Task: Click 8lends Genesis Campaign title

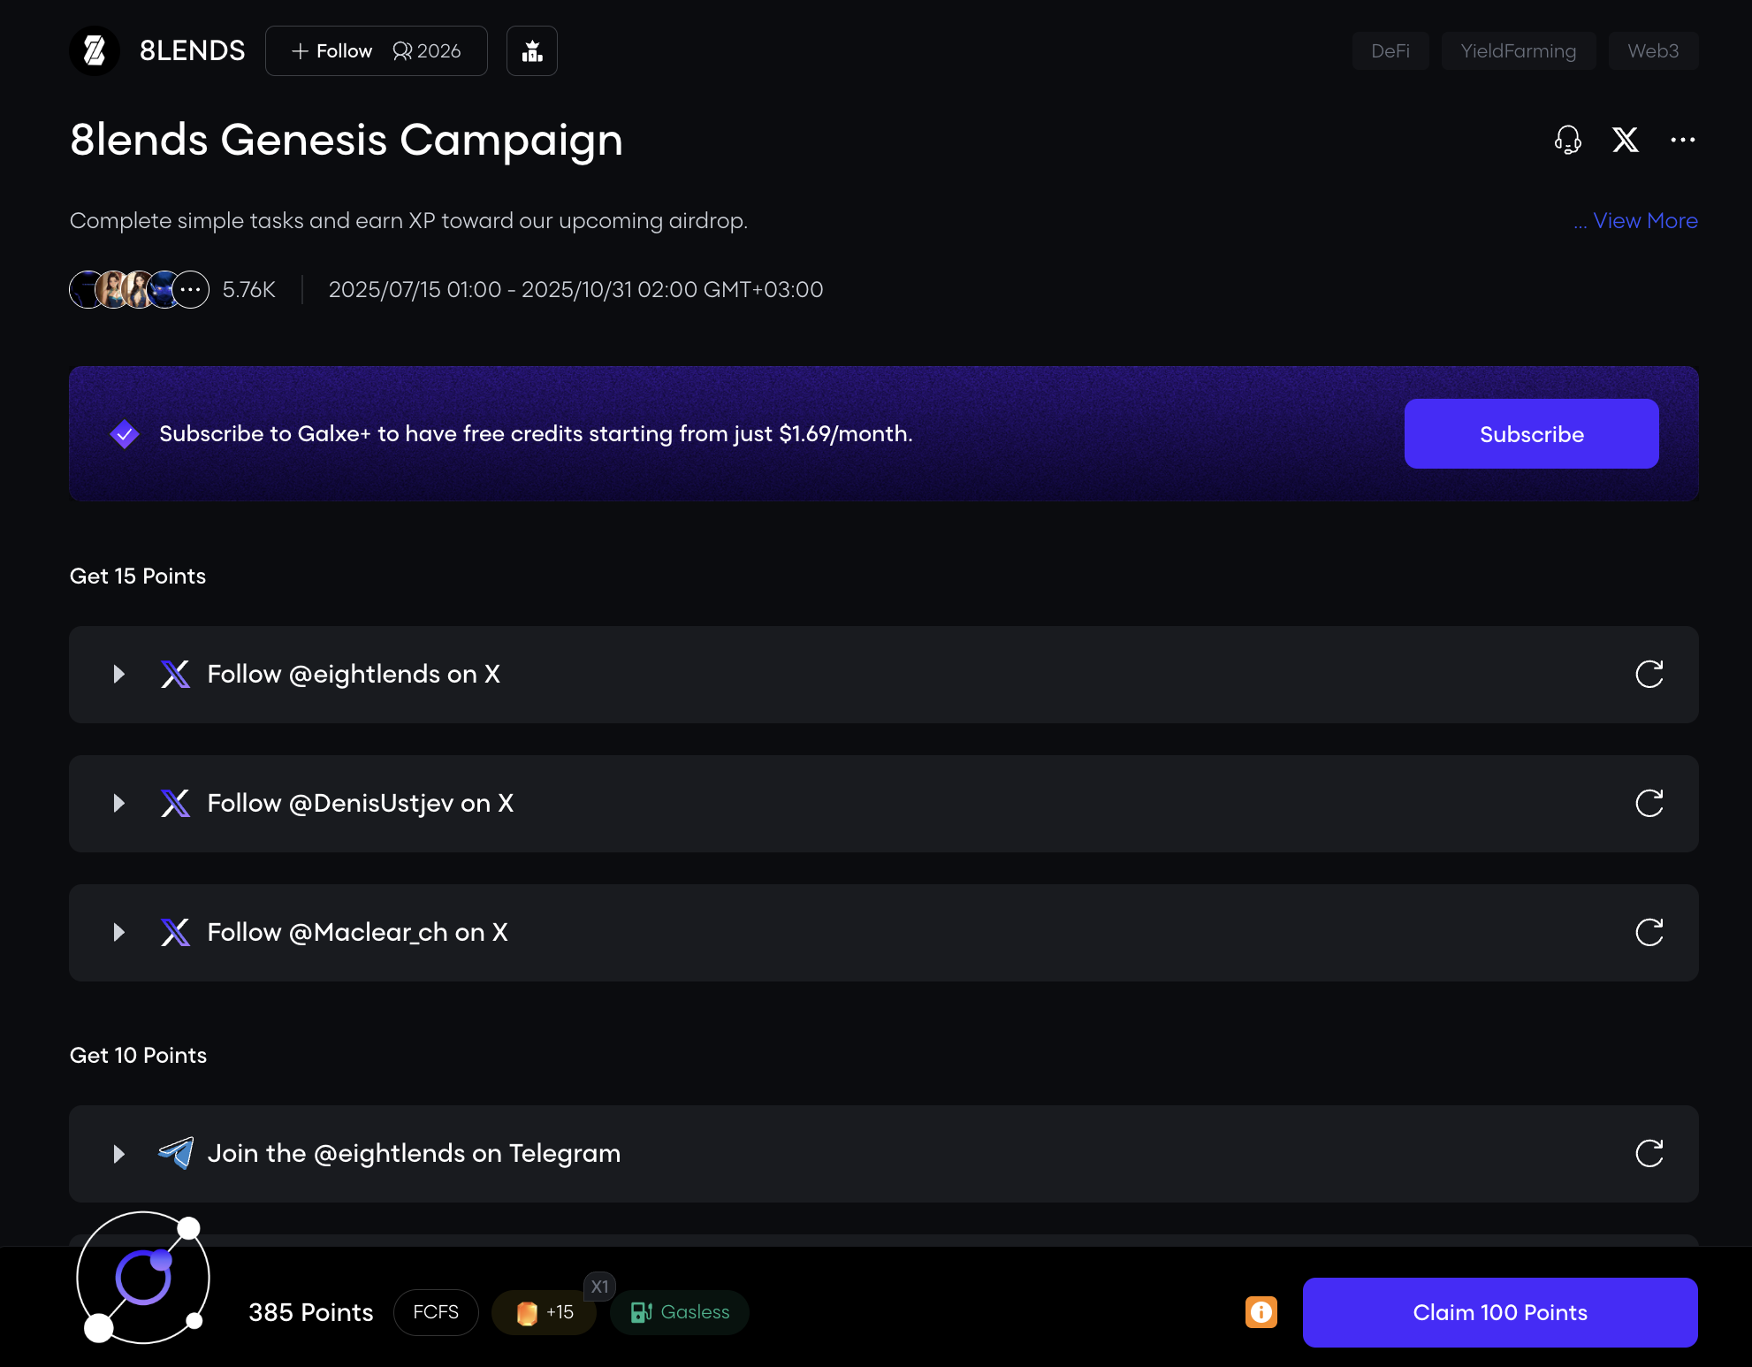Action: coord(347,141)
